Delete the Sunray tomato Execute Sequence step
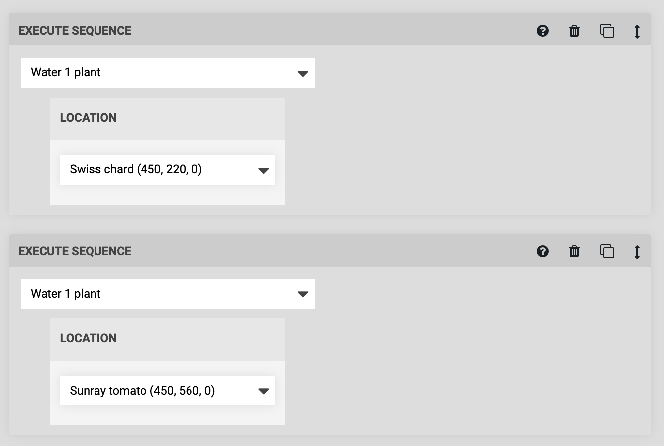The height and width of the screenshot is (446, 664). click(x=574, y=251)
